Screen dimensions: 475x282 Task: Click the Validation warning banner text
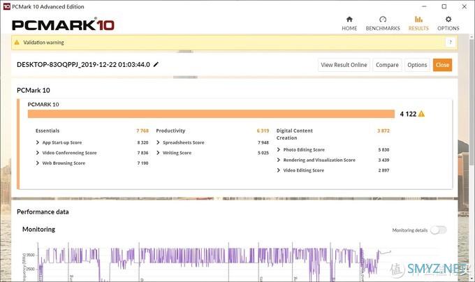point(43,43)
